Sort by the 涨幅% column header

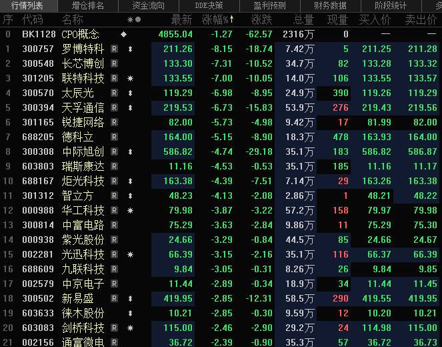(217, 19)
